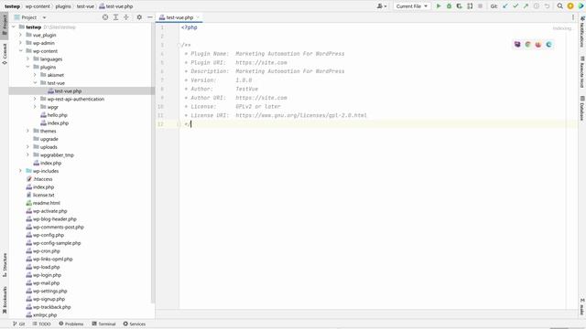
Task: Expand the themes folder
Action: pos(27,131)
